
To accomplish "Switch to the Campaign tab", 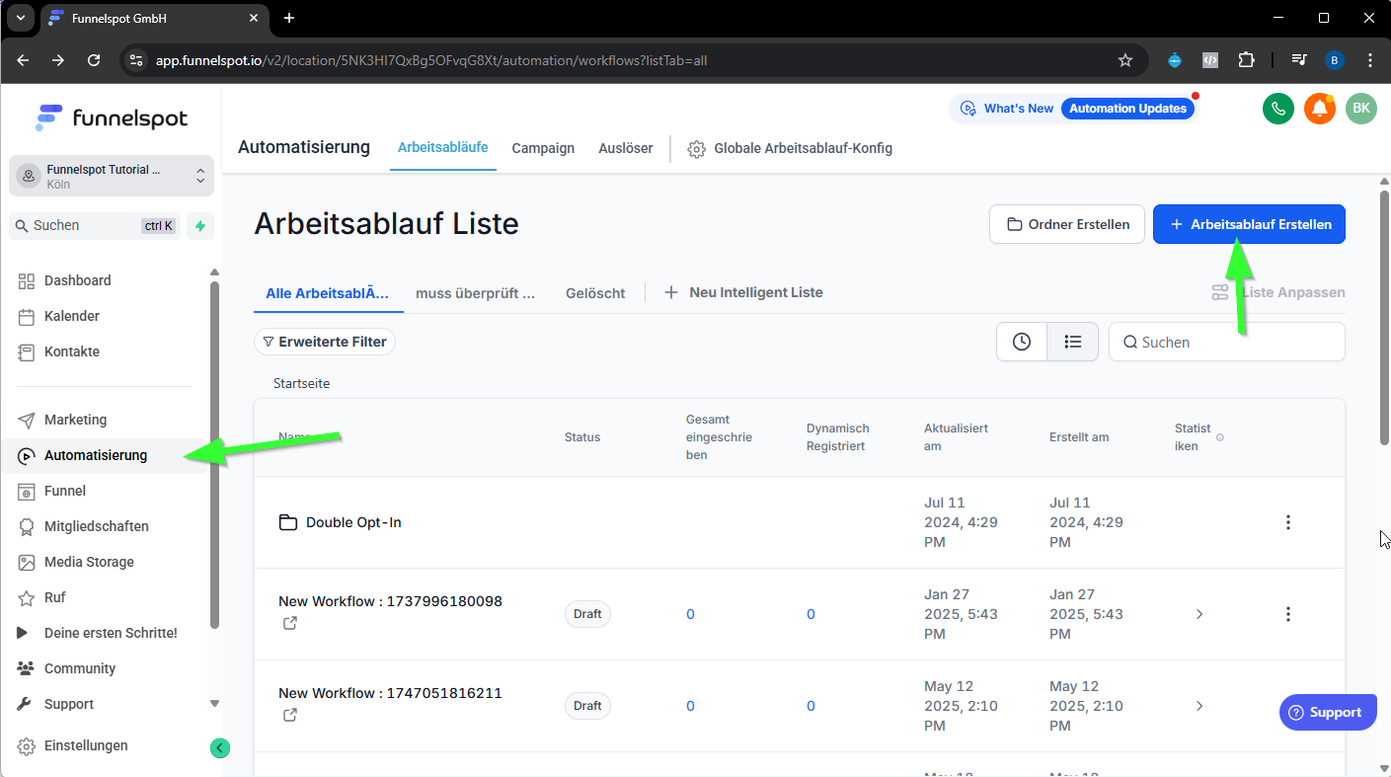I will [x=543, y=148].
